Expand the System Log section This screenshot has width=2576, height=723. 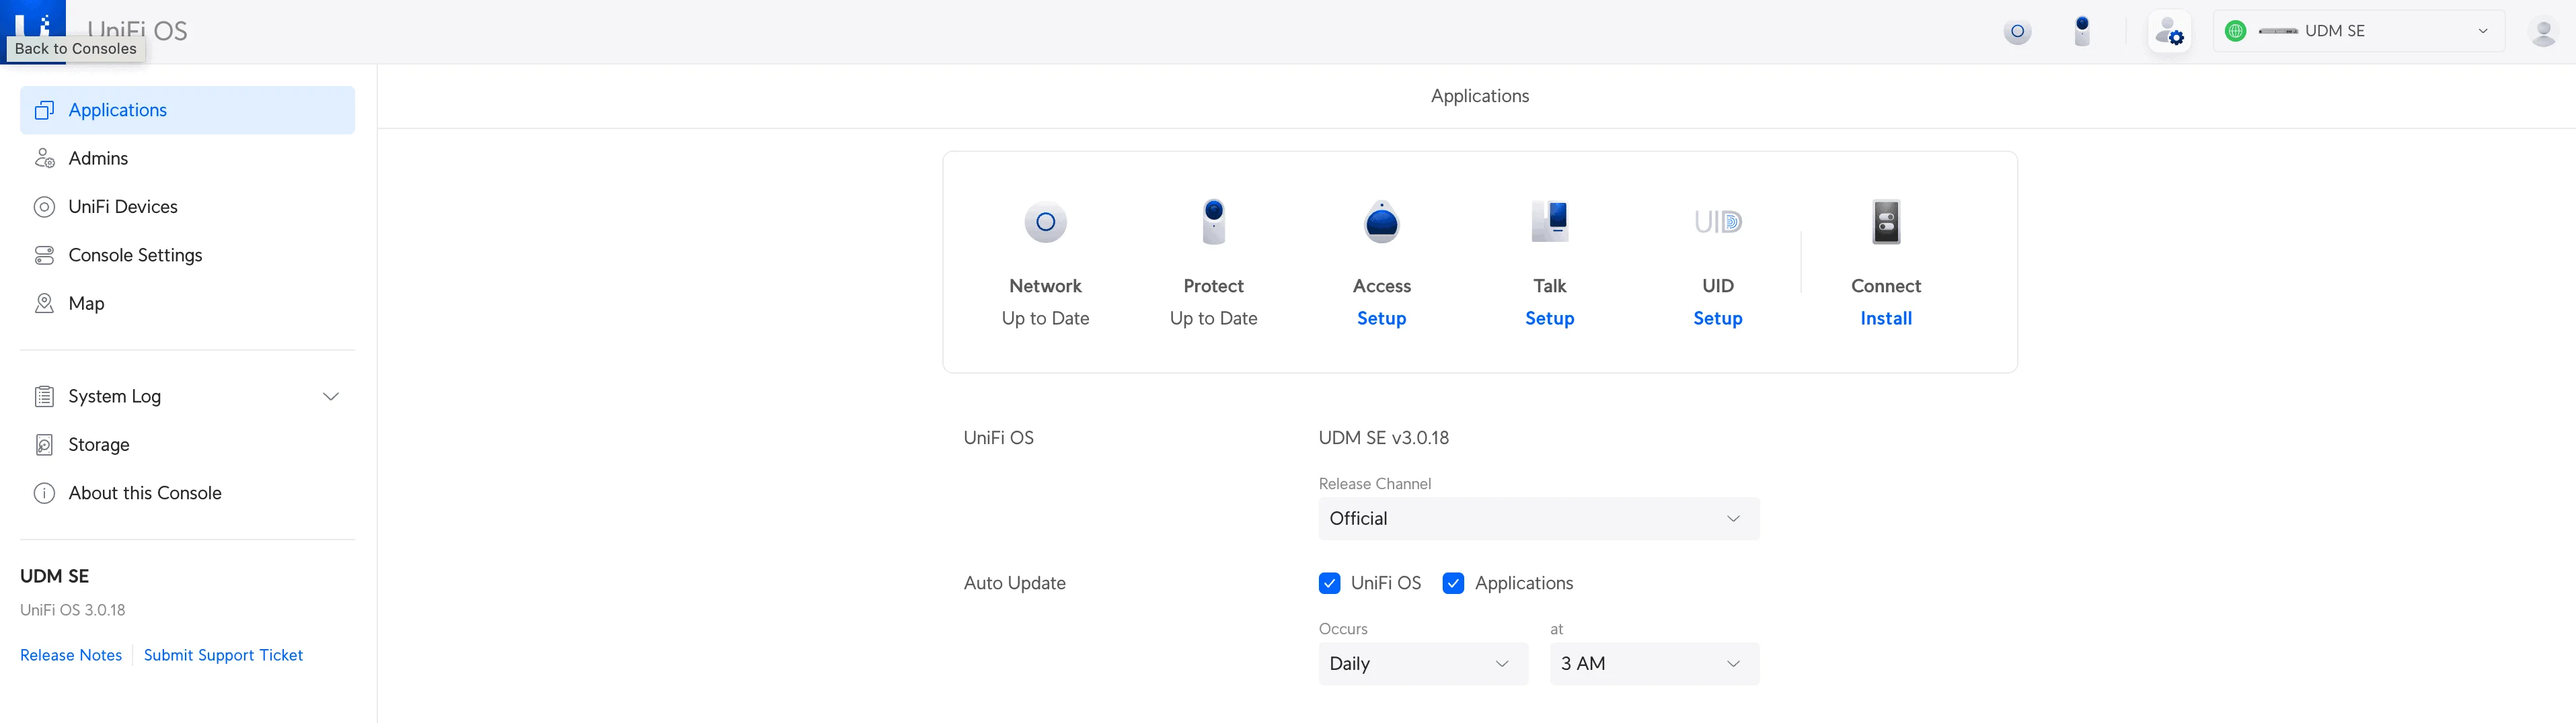(331, 396)
